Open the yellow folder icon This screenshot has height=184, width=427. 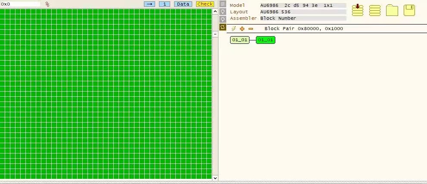point(392,10)
